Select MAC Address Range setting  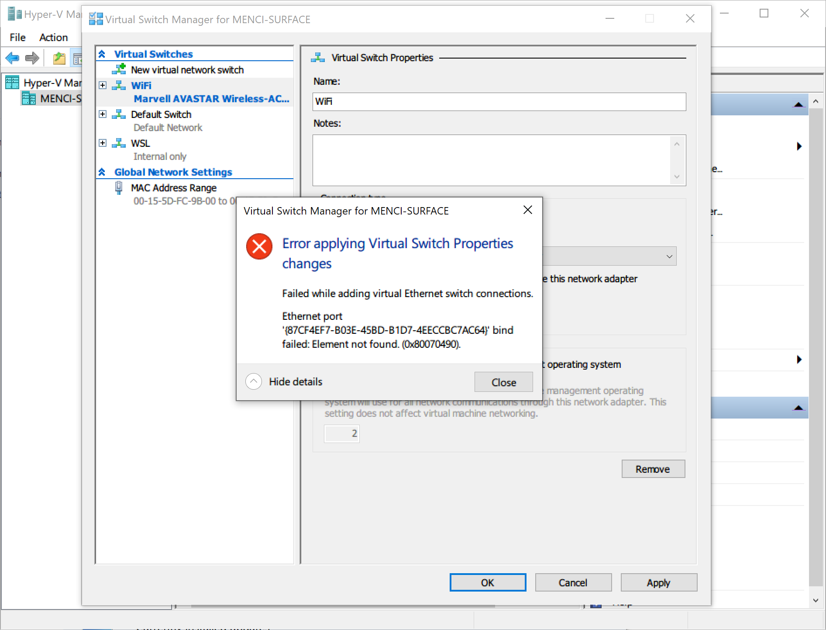click(x=174, y=188)
